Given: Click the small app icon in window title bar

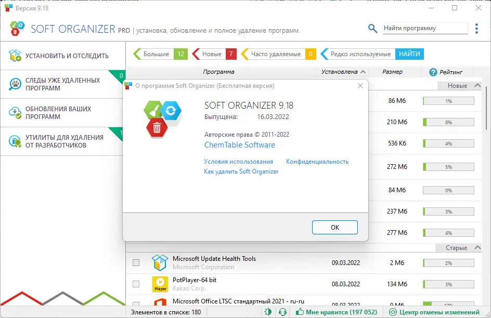Looking at the screenshot, I should tap(8, 8).
